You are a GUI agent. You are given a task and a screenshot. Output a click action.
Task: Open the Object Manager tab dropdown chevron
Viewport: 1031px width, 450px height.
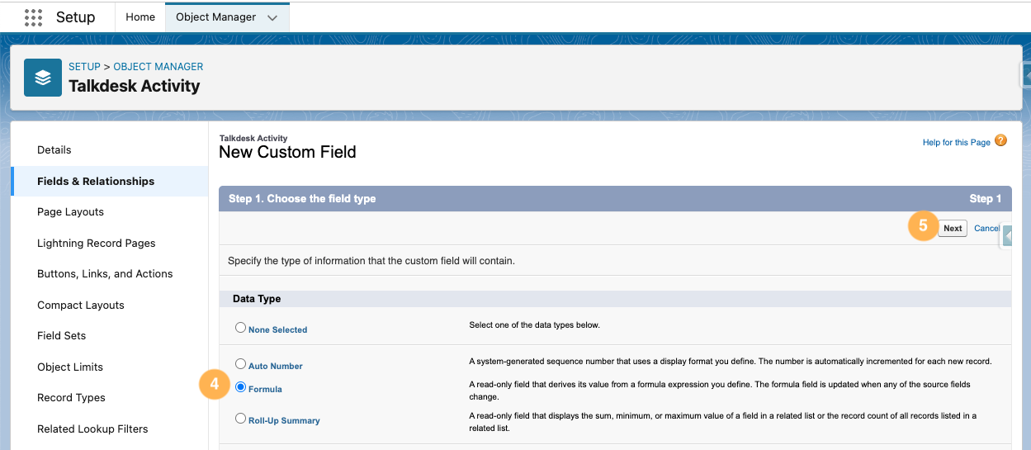pos(272,17)
